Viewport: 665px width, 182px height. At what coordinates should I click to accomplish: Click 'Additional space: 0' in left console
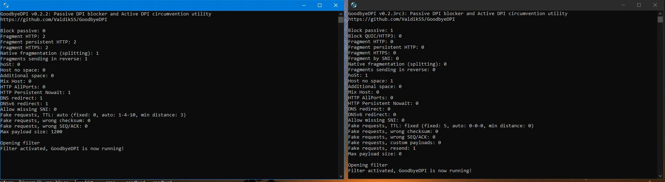pyautogui.click(x=27, y=76)
